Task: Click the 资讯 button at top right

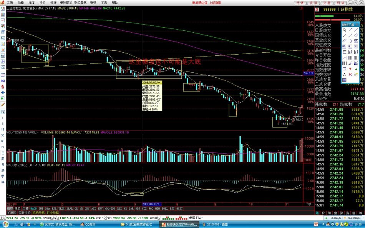Action: click(313, 3)
